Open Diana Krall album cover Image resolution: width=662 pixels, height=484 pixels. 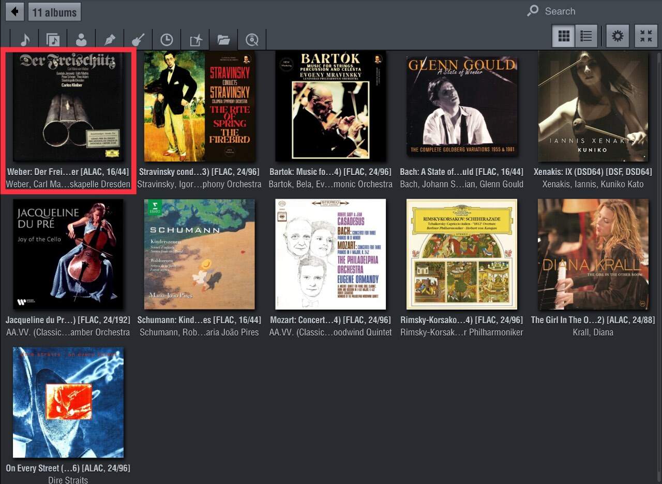(593, 254)
